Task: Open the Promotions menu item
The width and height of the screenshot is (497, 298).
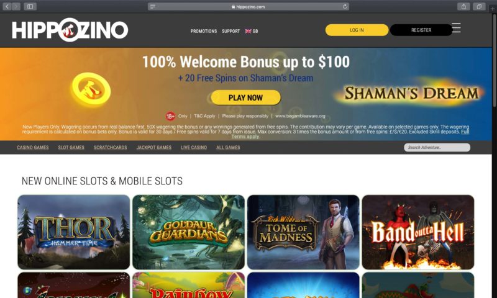Action: (204, 31)
